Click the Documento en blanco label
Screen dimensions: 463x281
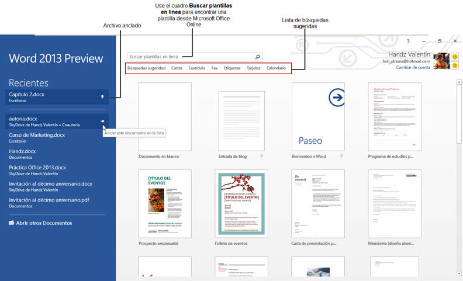(158, 156)
